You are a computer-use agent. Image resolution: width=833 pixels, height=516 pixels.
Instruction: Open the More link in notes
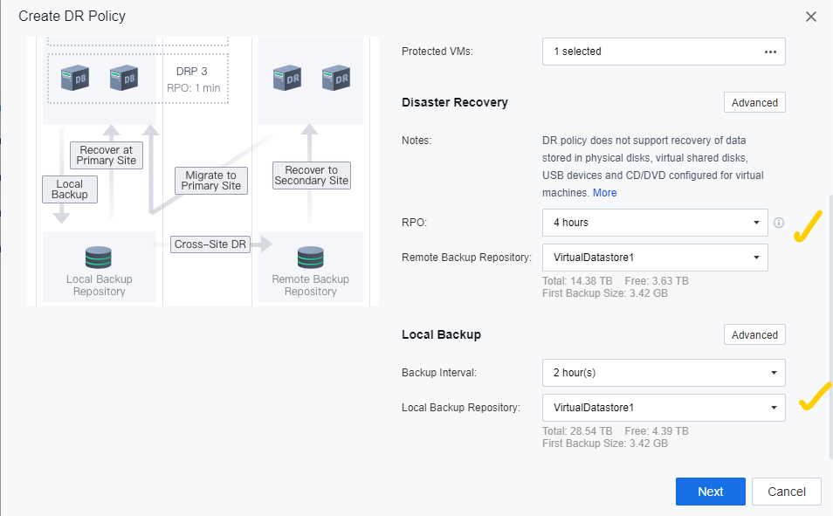pos(604,193)
